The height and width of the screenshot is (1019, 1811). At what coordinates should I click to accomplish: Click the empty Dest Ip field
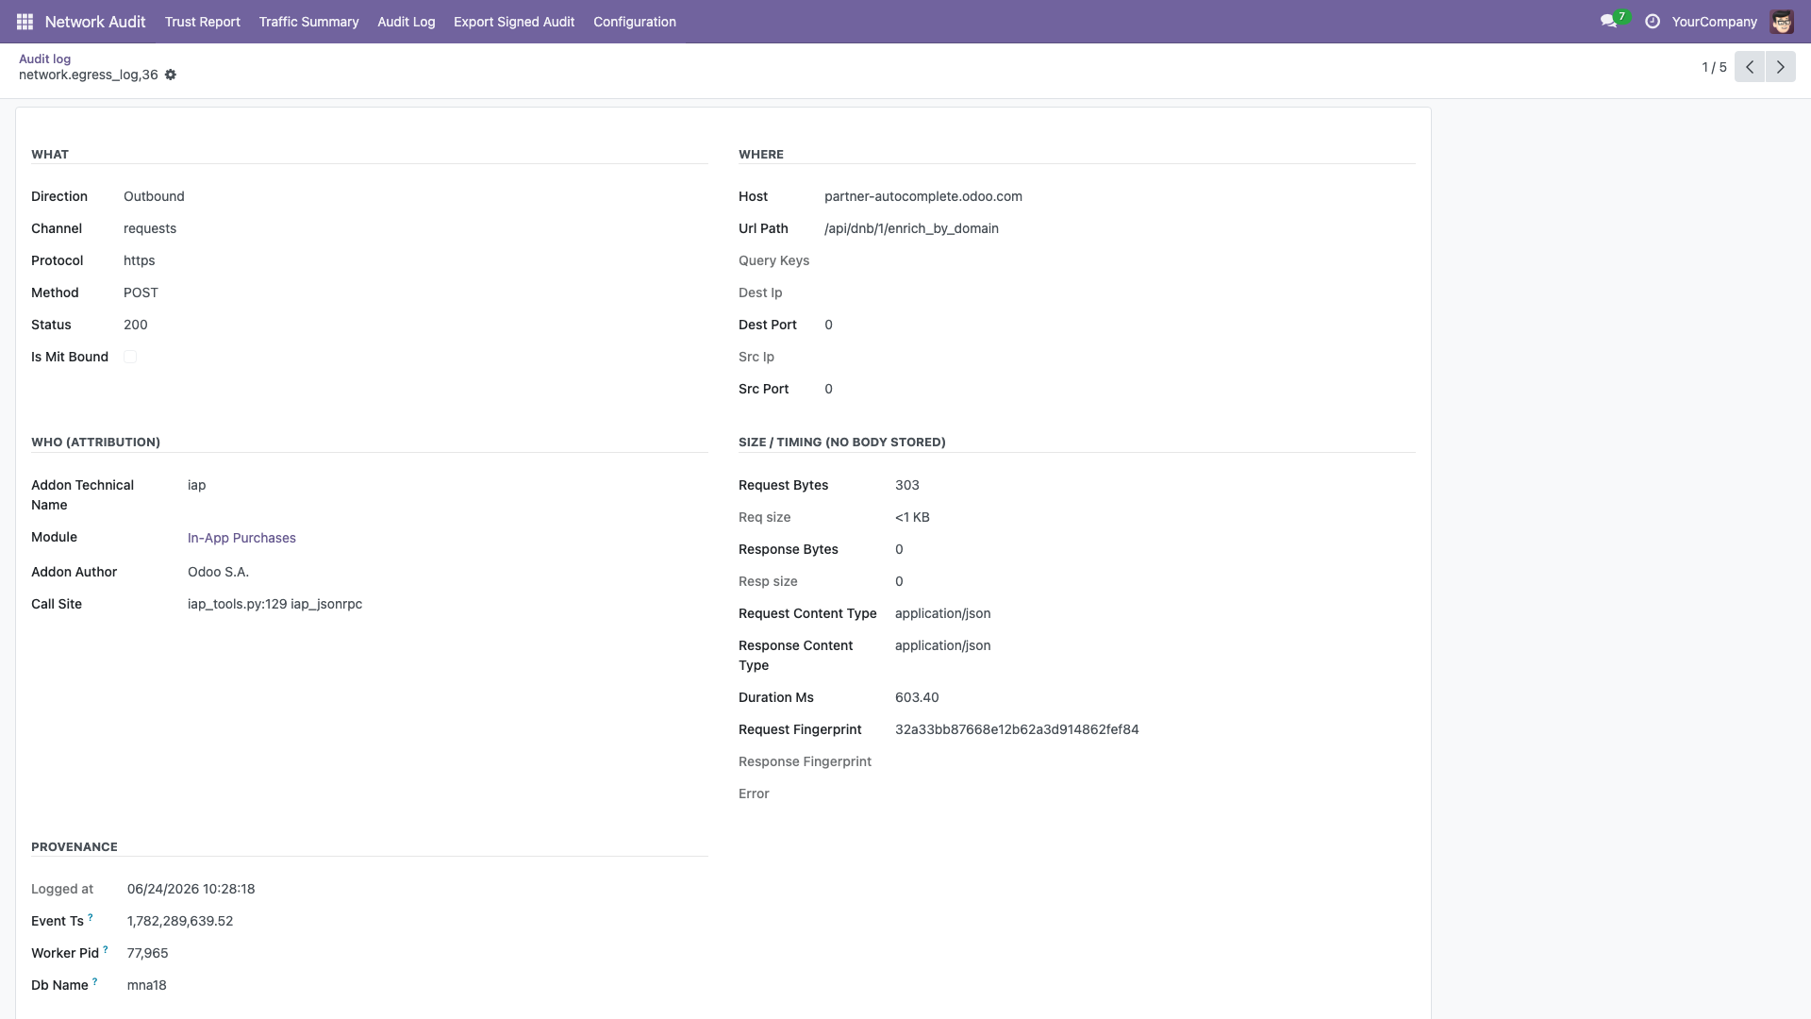click(1120, 292)
